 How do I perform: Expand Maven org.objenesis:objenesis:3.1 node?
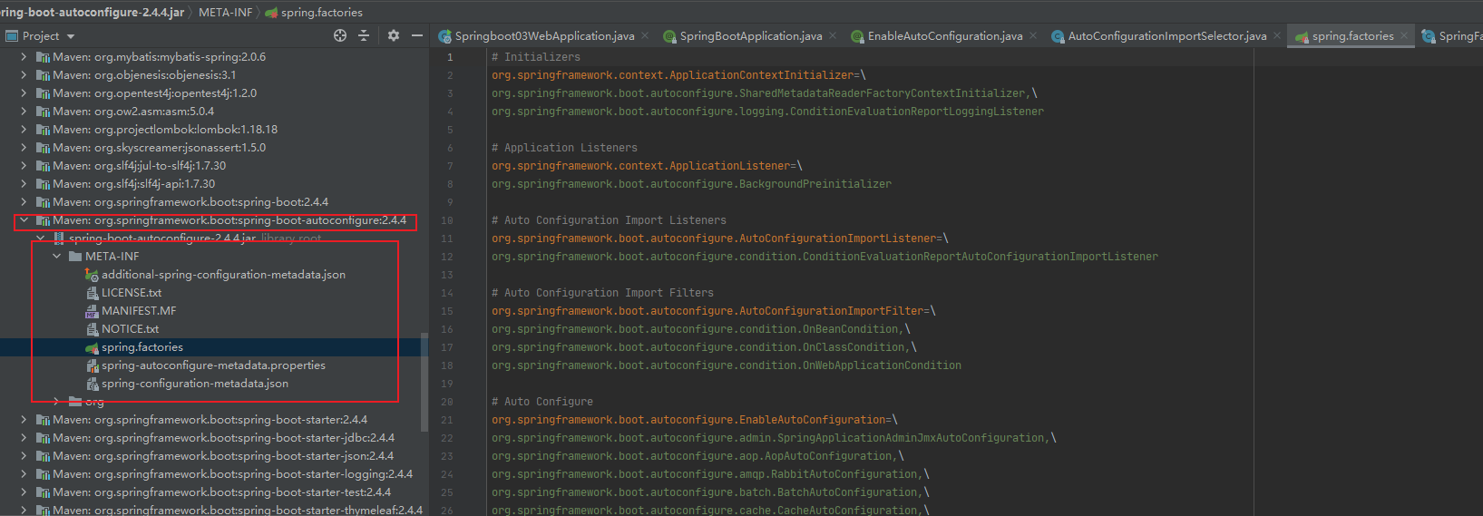24,74
